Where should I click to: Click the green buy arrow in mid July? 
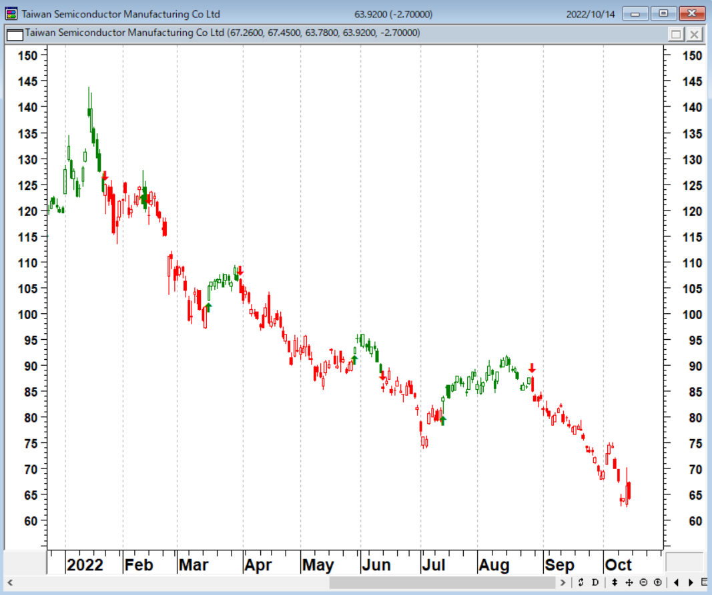click(x=442, y=420)
